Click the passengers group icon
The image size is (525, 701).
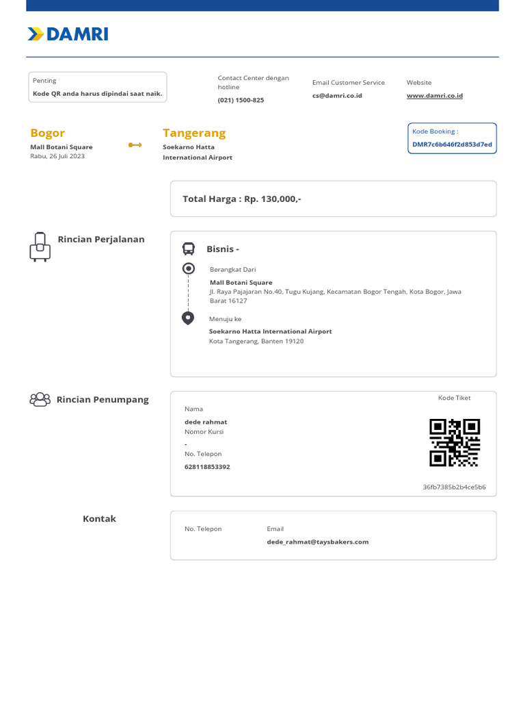coord(40,399)
